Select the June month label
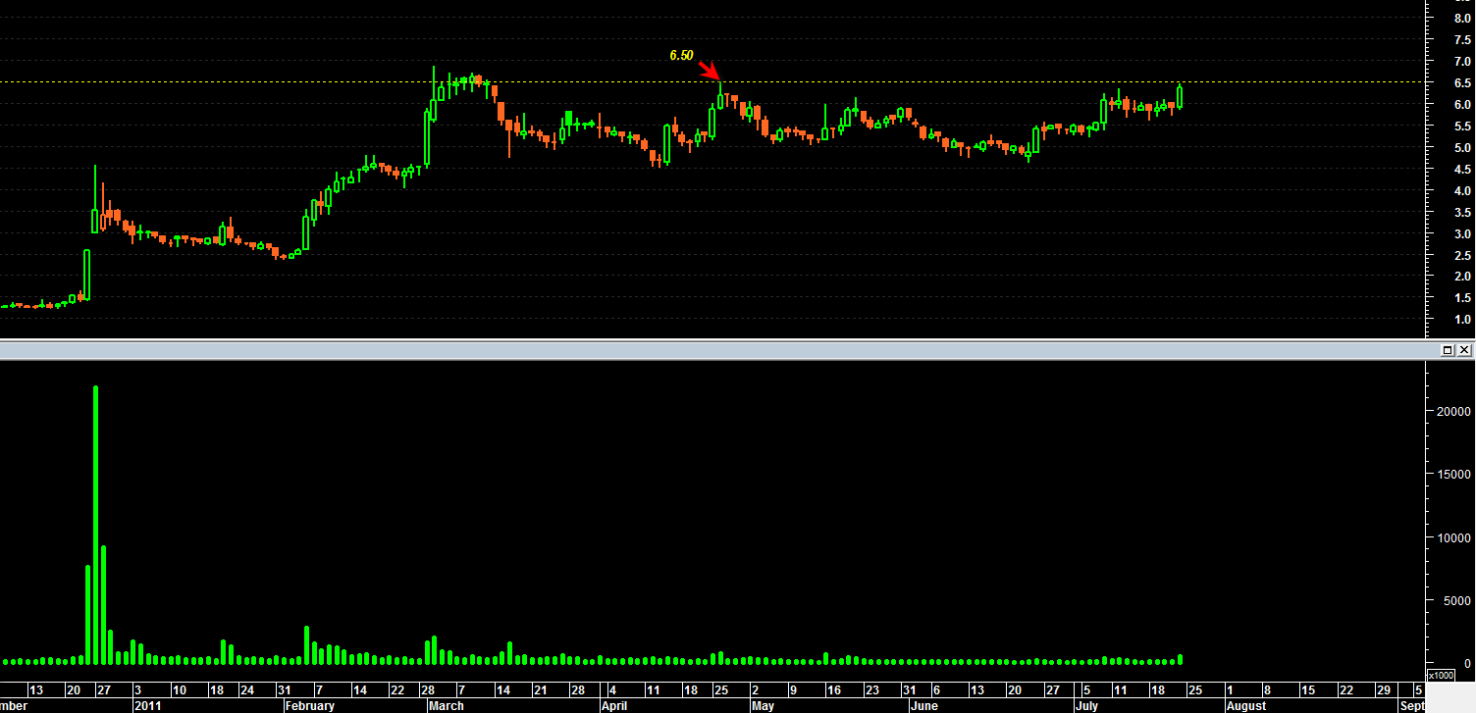Screen dimensions: 1476x713 [x=924, y=705]
